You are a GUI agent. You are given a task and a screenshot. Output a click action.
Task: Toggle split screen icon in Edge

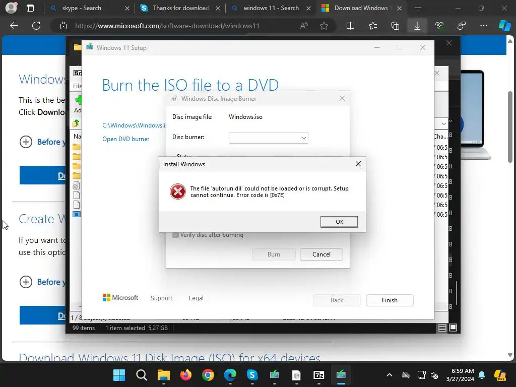[351, 26]
